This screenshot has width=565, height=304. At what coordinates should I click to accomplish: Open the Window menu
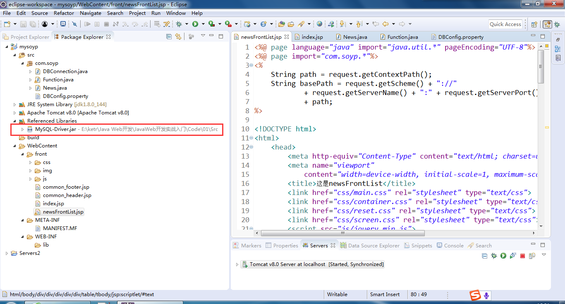coord(176,13)
